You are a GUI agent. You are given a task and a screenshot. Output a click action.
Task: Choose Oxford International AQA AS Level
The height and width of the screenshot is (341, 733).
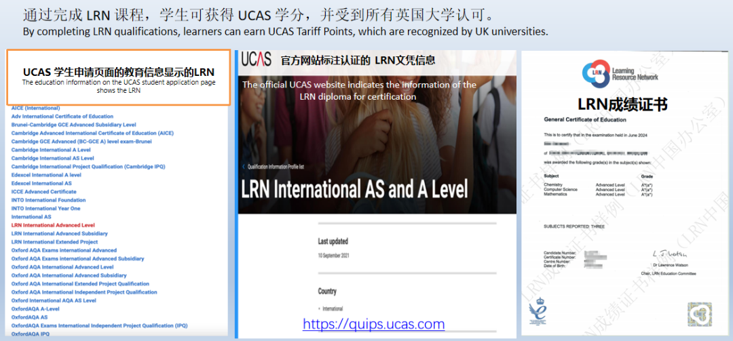pos(54,301)
